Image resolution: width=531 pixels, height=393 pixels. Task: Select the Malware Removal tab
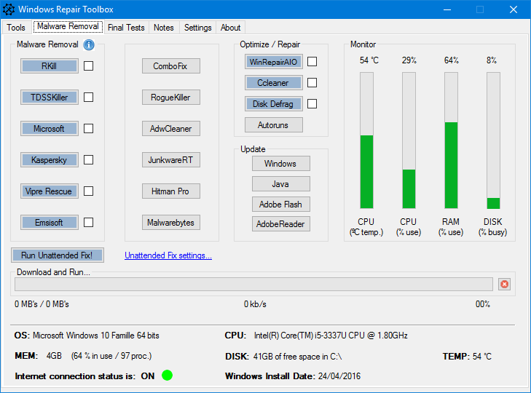[68, 26]
